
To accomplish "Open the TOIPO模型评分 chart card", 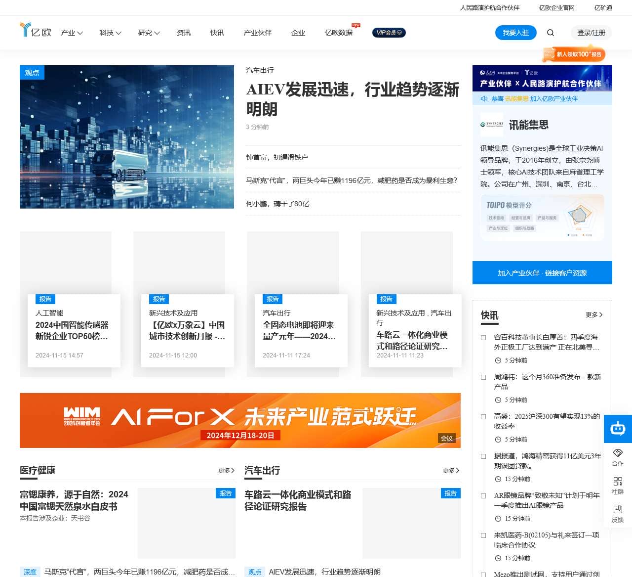I will coord(542,218).
